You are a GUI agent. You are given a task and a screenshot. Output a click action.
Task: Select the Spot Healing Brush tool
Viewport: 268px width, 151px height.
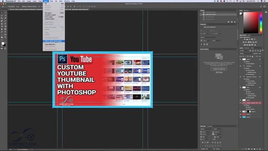(x=2, y=21)
